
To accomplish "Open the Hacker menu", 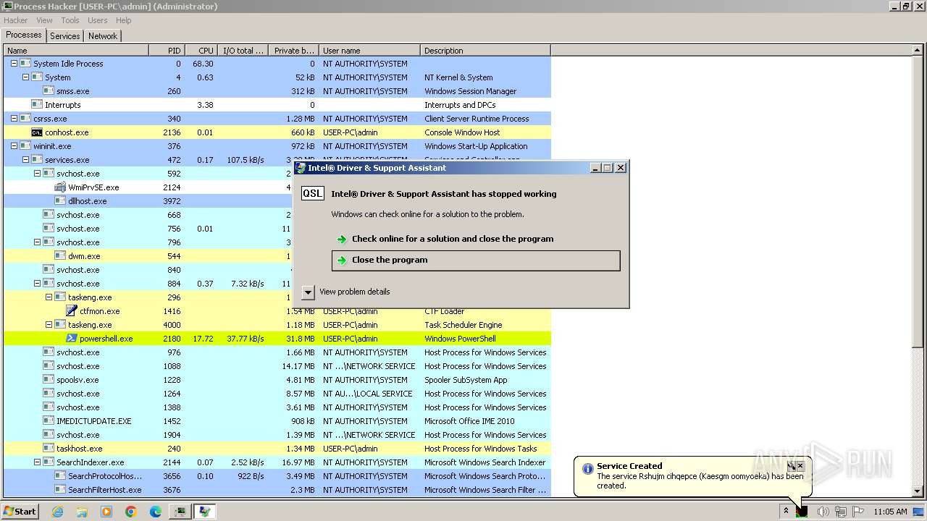I will pos(15,20).
